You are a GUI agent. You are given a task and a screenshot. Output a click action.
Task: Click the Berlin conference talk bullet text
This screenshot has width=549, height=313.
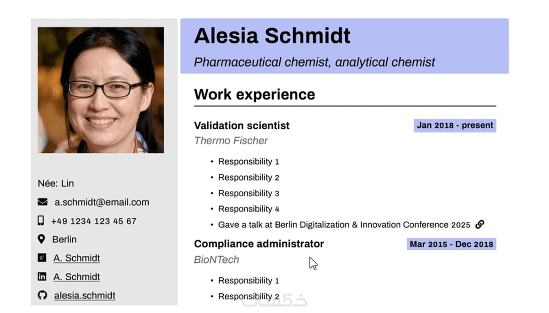[344, 225]
